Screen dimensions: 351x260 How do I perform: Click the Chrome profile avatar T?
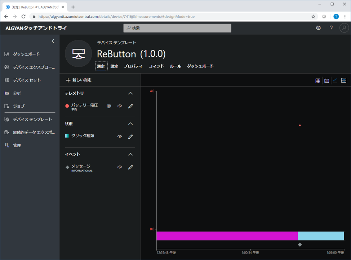point(336,16)
